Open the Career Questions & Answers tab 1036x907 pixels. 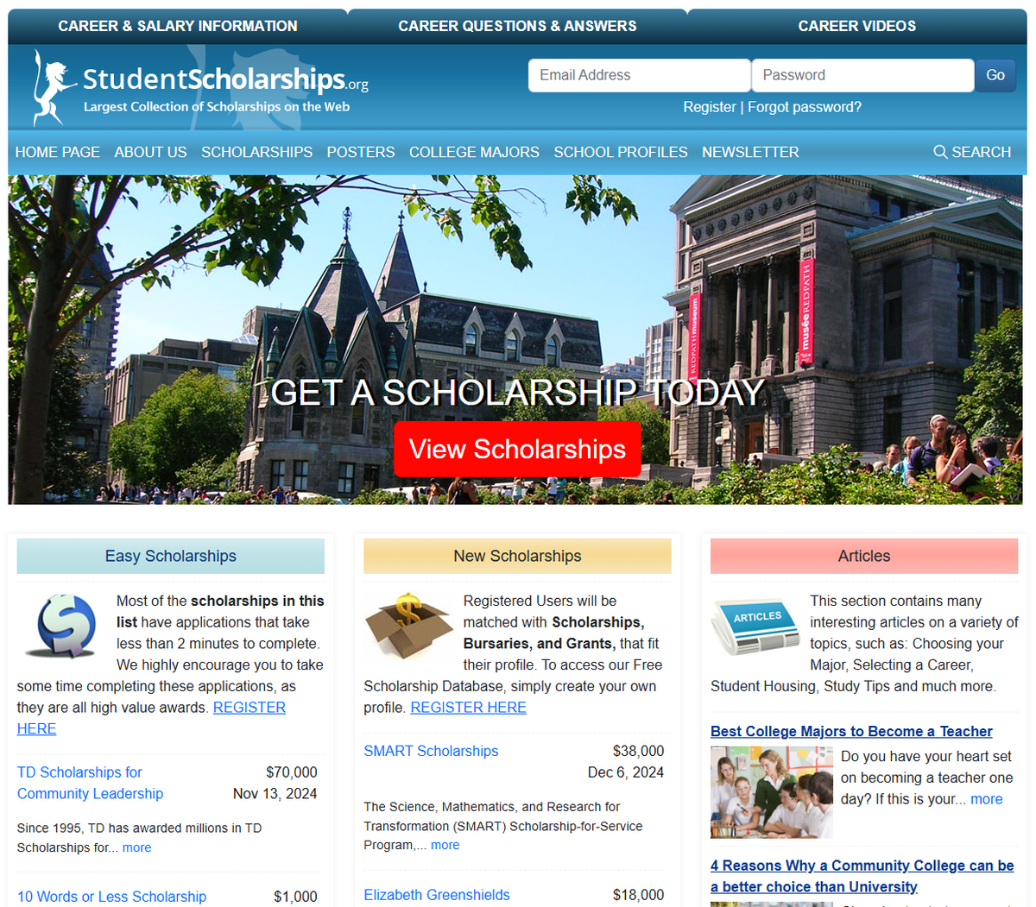tap(516, 26)
